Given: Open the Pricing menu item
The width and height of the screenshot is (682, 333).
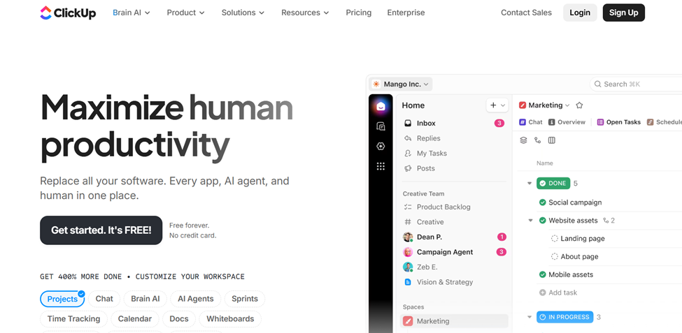Looking at the screenshot, I should click(358, 13).
